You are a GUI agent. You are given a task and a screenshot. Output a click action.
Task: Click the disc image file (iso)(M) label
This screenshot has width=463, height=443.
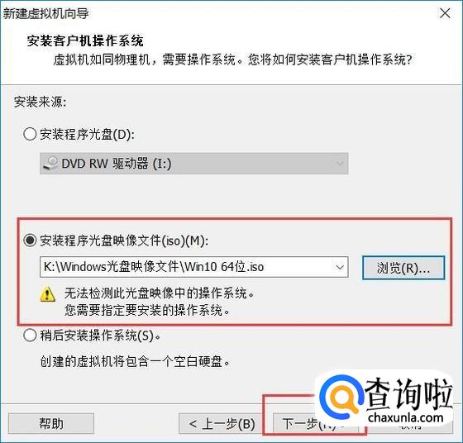pyautogui.click(x=124, y=241)
